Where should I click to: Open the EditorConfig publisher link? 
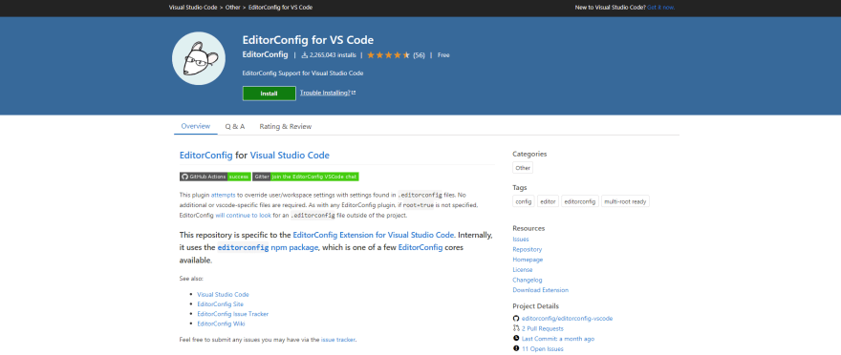pos(265,54)
